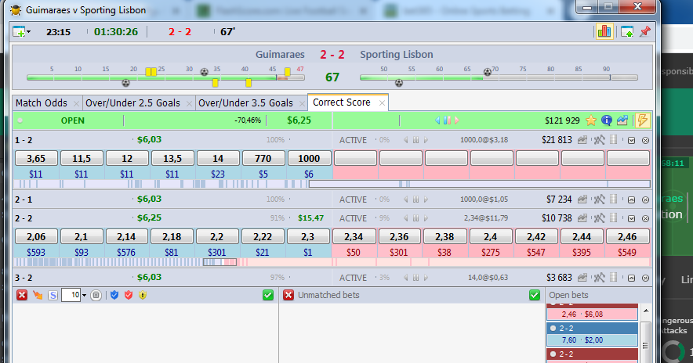Open the ladder grid icon in 1 - 2 row
The width and height of the screenshot is (693, 363).
(613, 140)
